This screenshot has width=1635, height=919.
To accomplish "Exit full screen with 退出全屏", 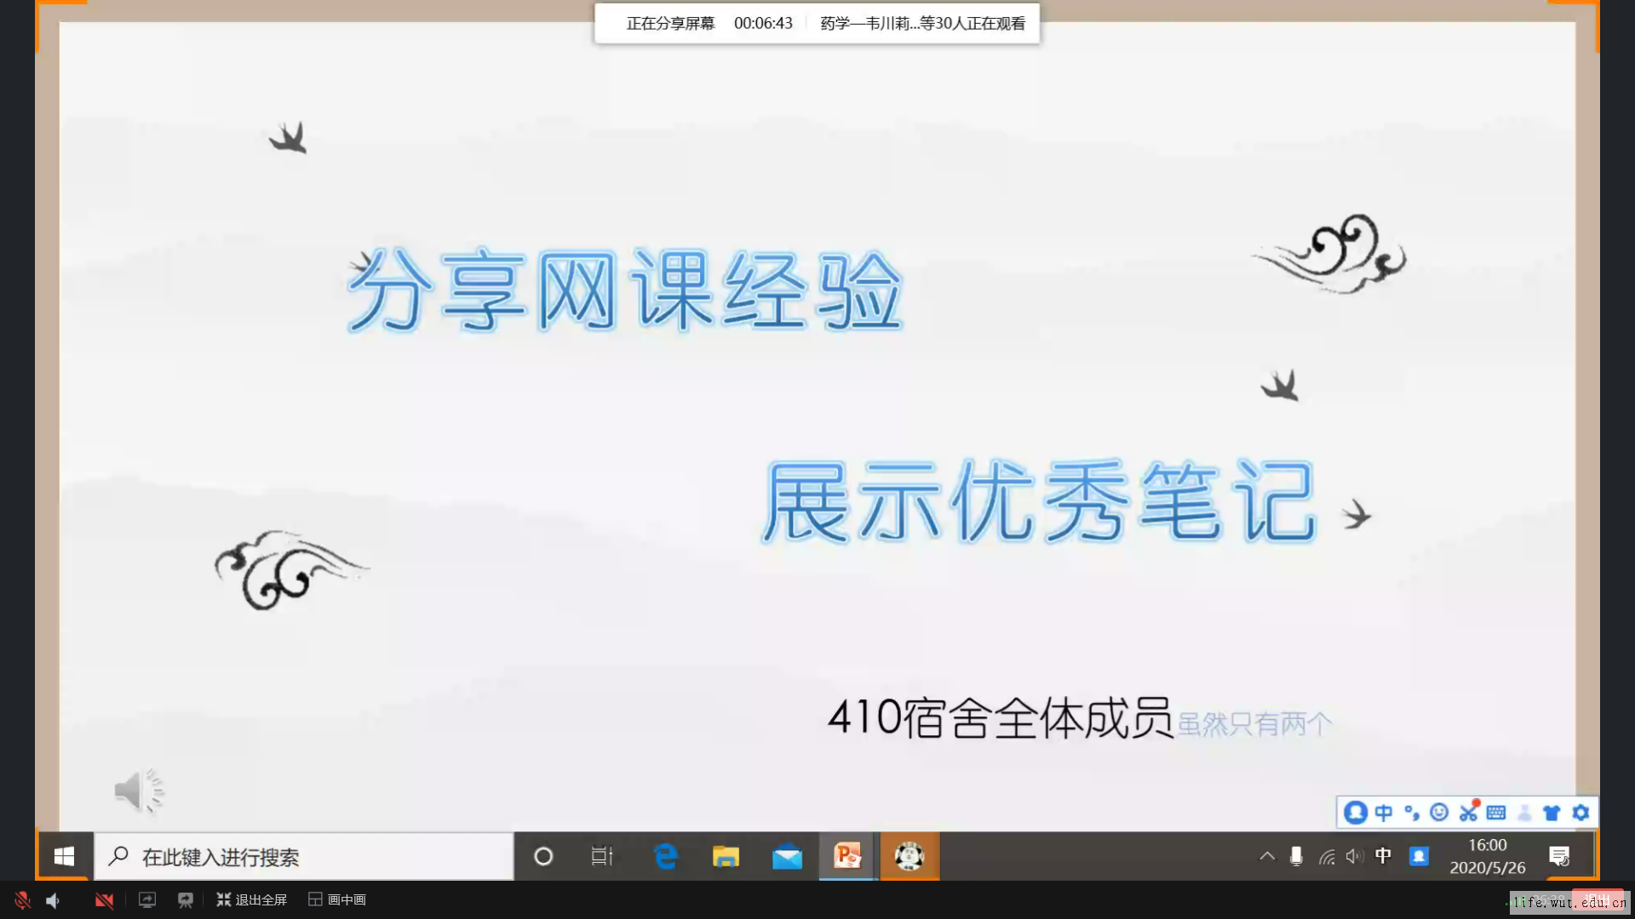I will [252, 900].
